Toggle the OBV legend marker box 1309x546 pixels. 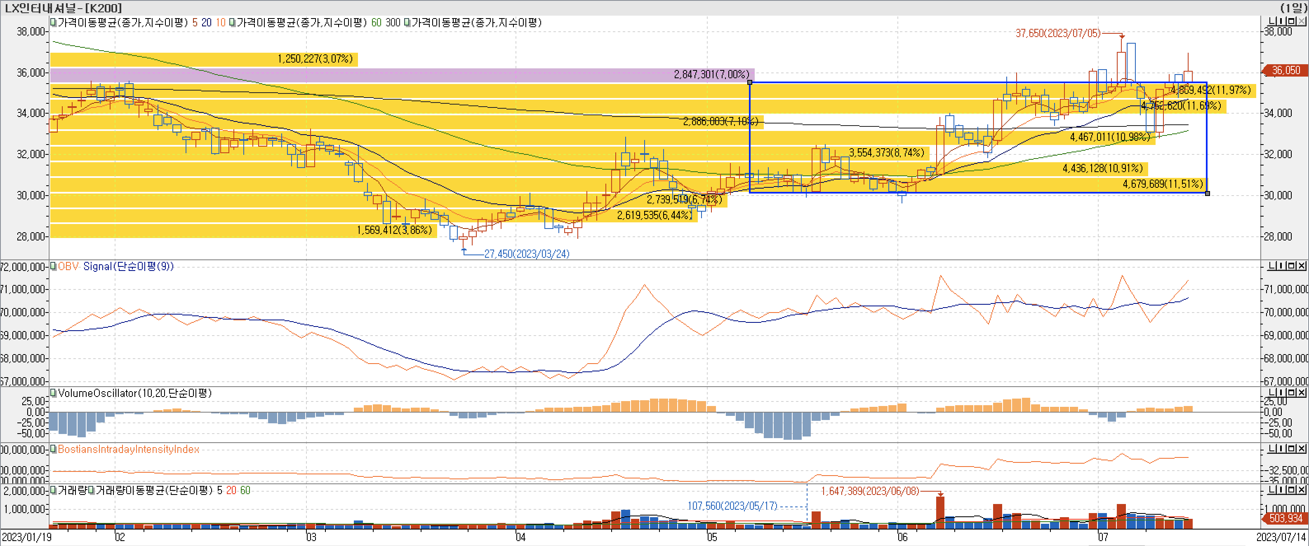53,266
